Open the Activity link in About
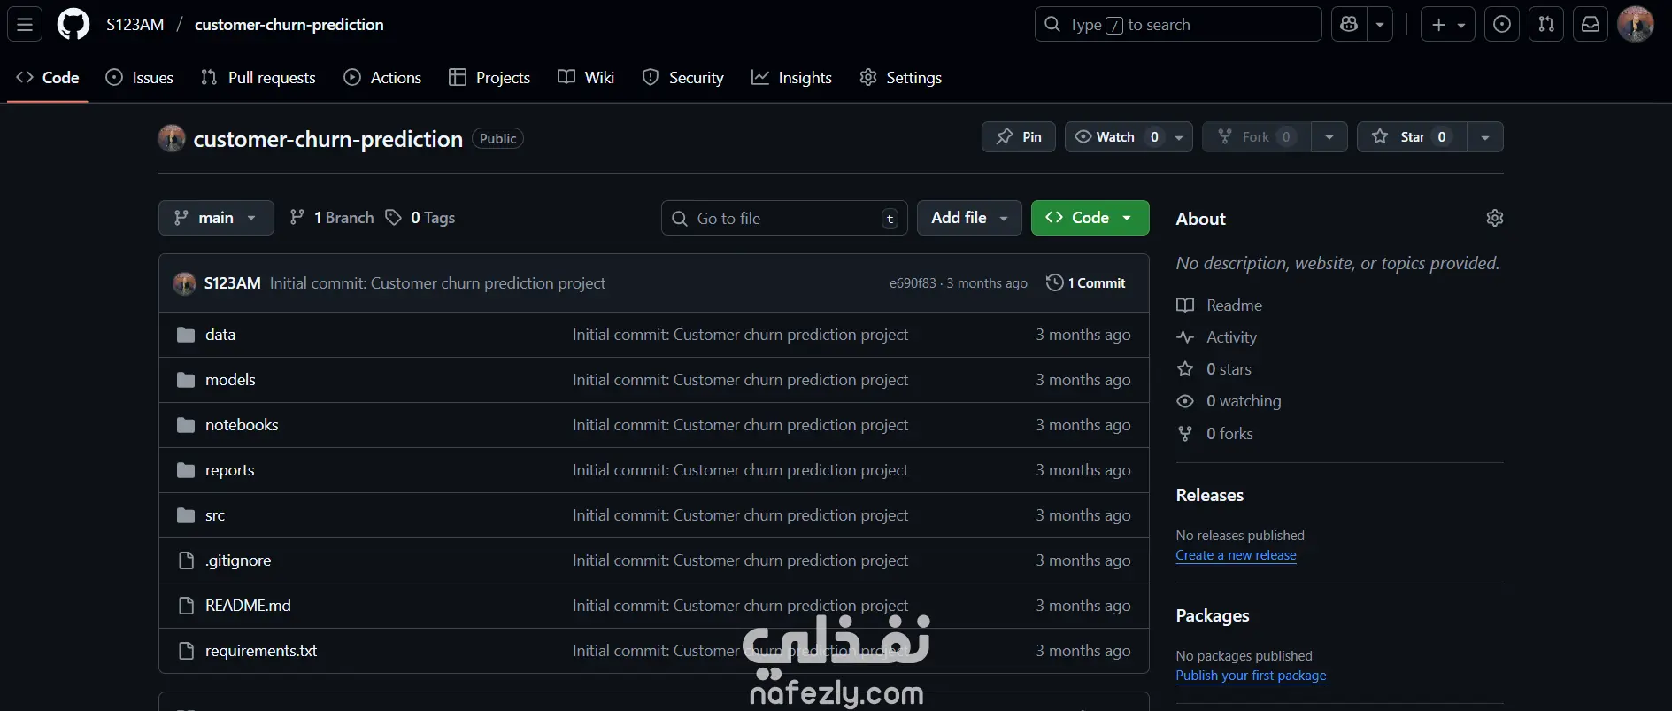1672x711 pixels. point(1217,337)
